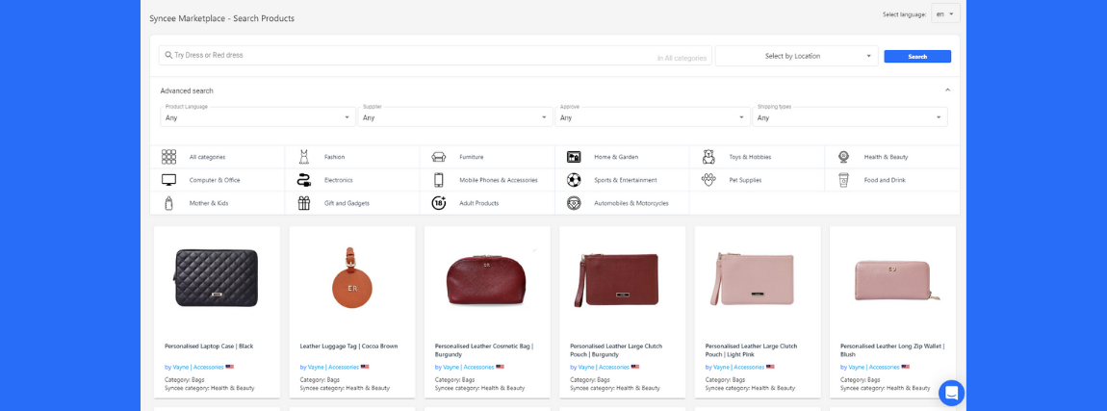The height and width of the screenshot is (411, 1107).
Task: Open the Shipping types dropdown
Action: pos(849,117)
